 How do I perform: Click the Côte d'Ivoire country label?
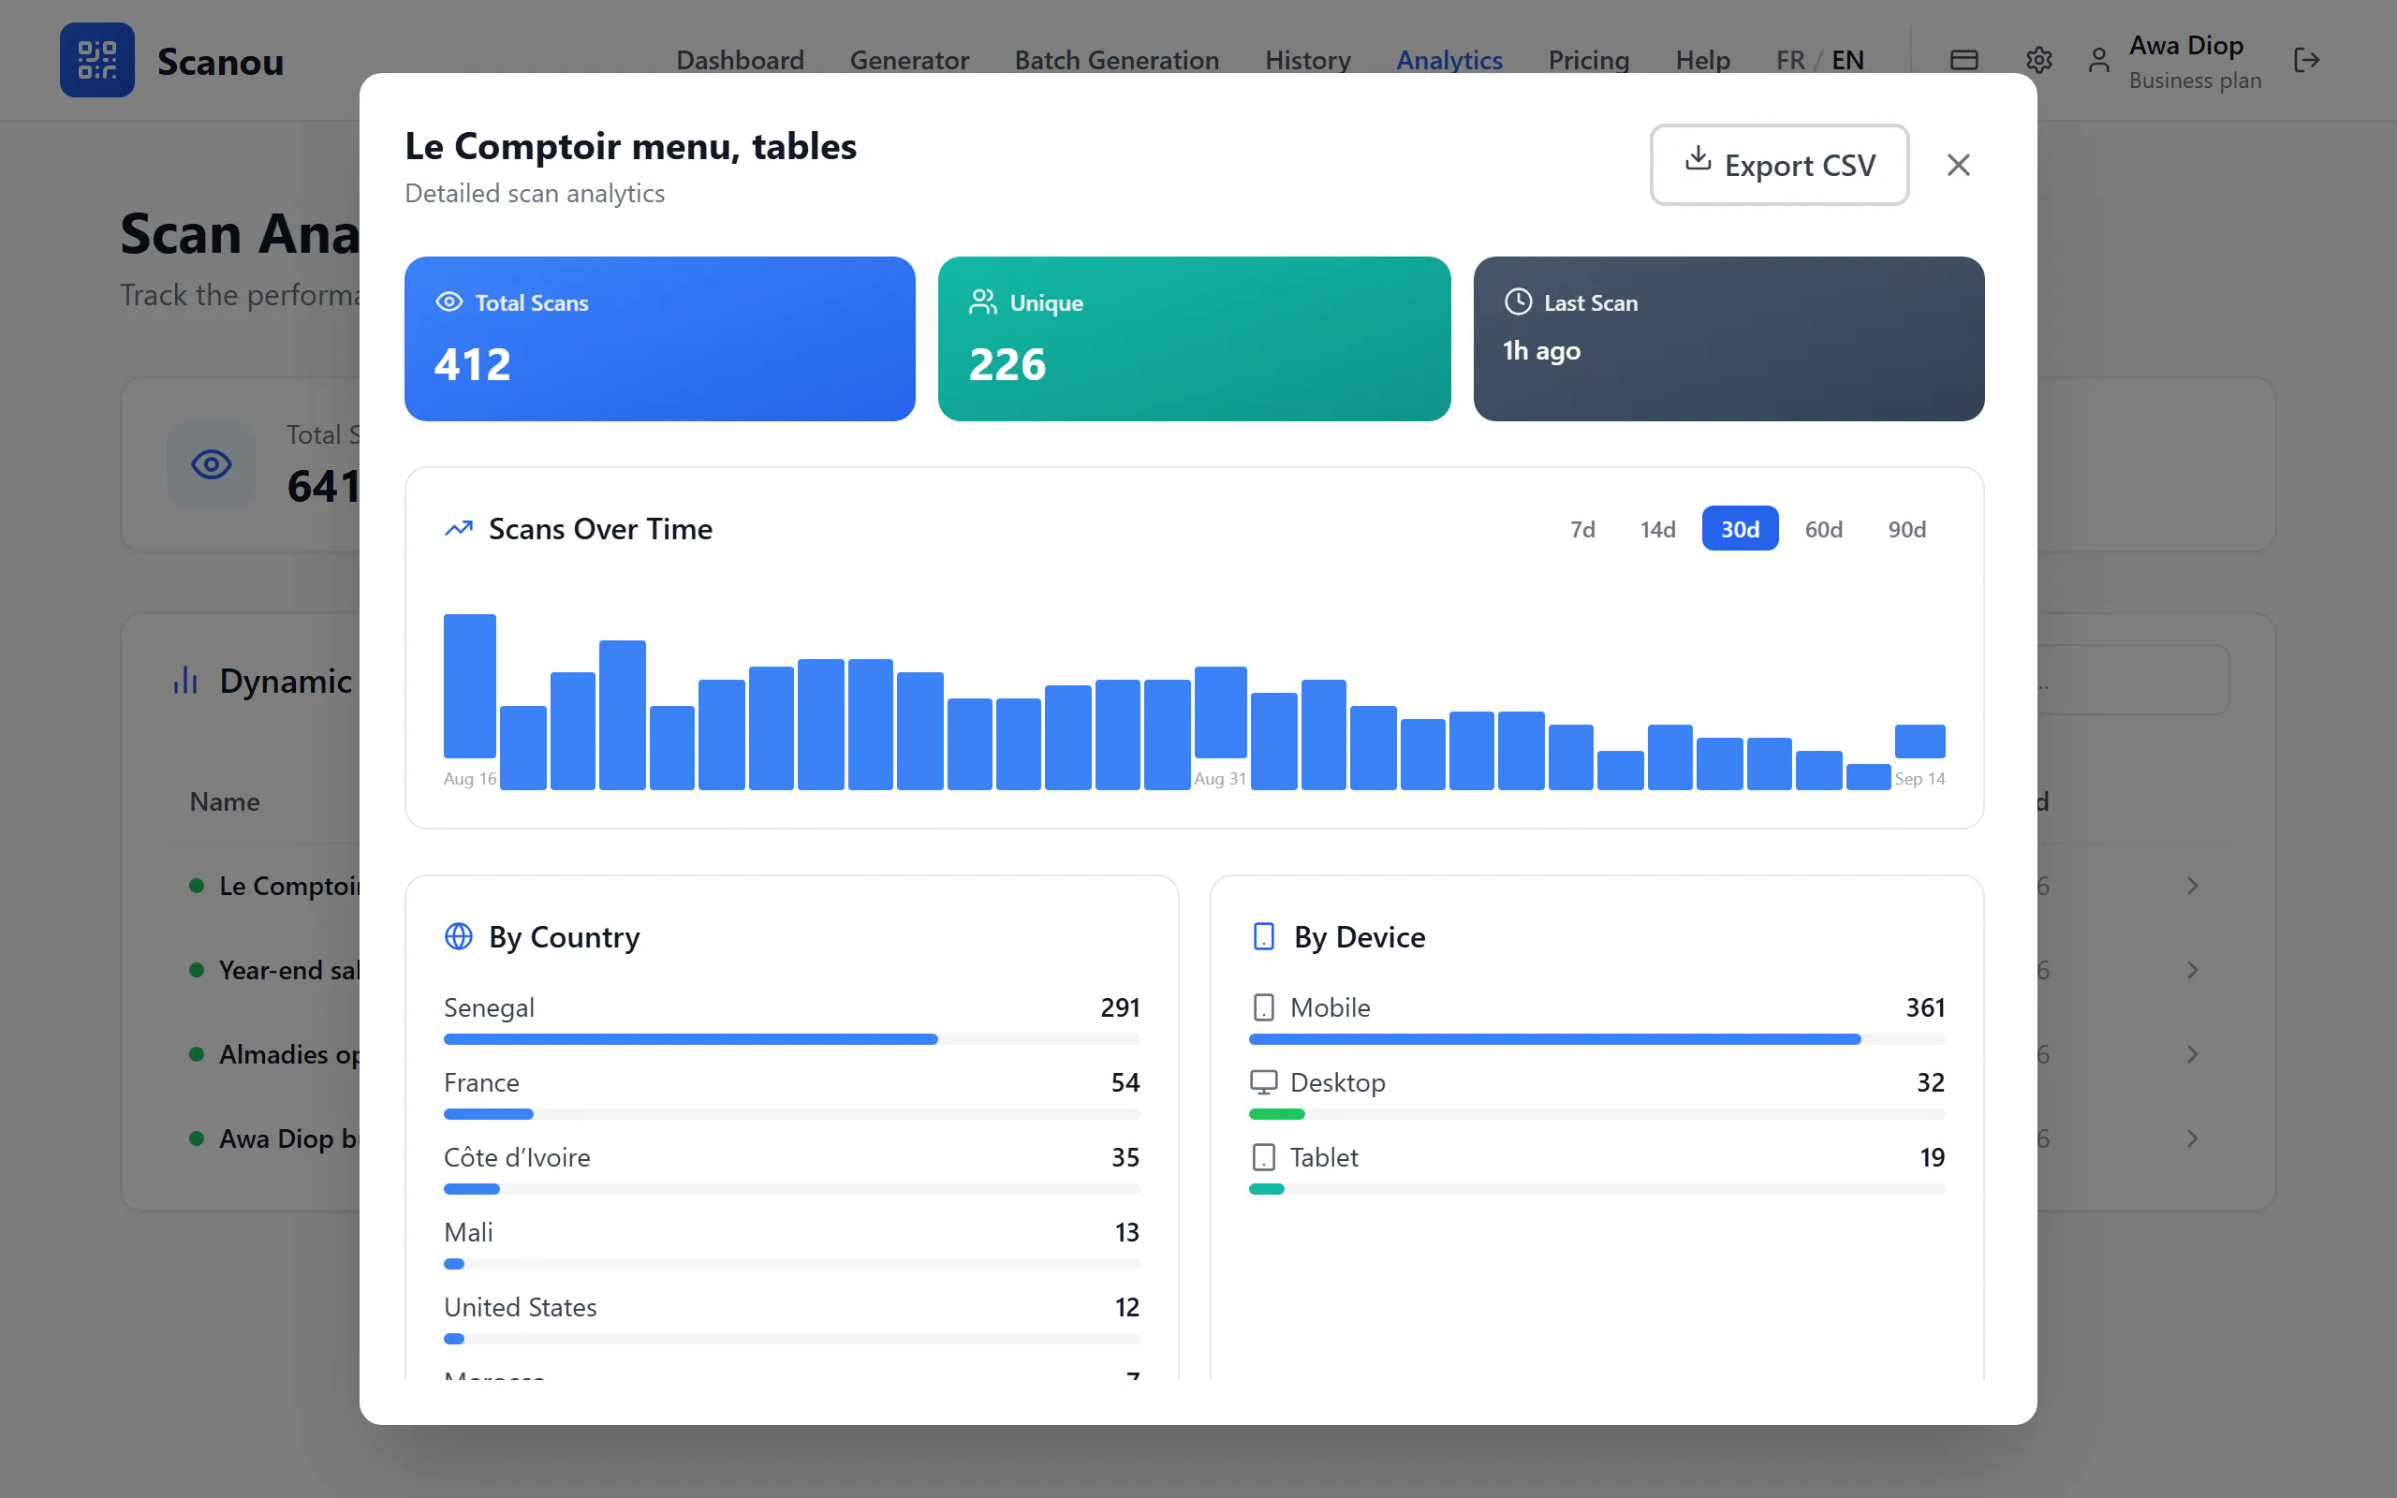(x=517, y=1157)
